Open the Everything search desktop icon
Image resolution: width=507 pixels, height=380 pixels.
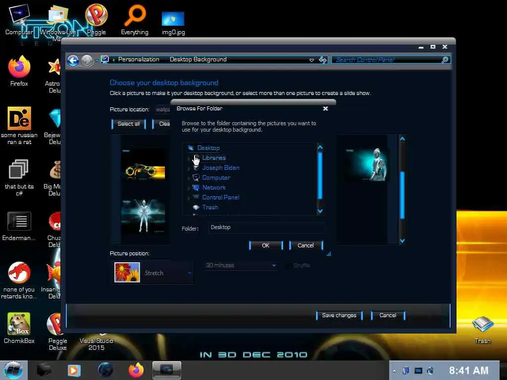coord(135,19)
